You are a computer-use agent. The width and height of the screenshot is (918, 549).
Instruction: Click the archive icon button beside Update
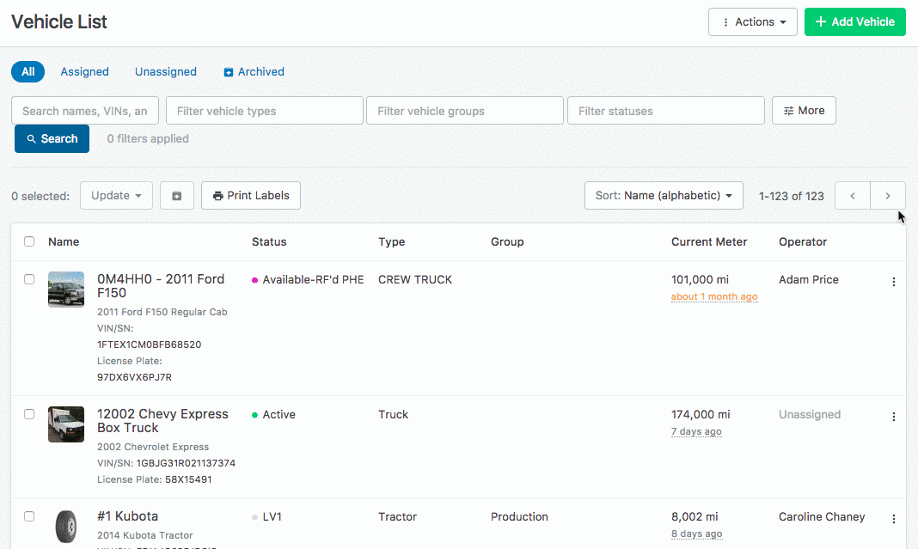coord(177,196)
